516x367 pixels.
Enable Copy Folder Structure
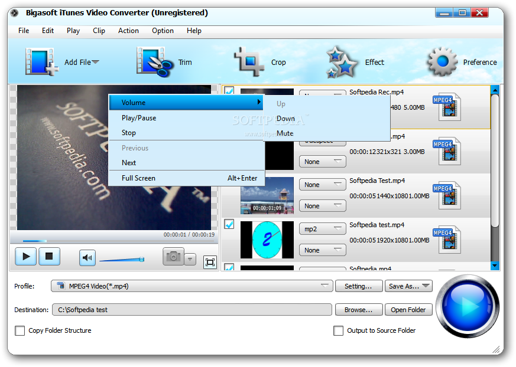pyautogui.click(x=20, y=330)
